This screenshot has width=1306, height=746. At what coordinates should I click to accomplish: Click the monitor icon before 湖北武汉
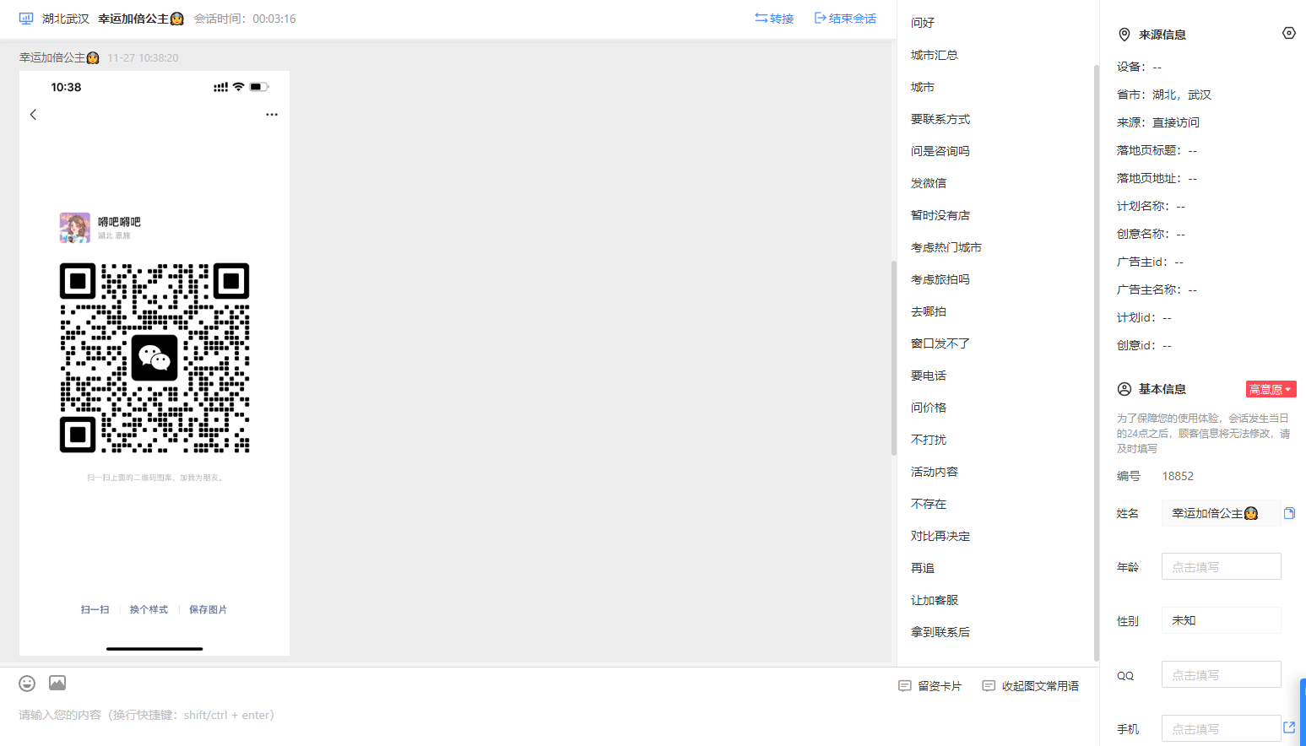pyautogui.click(x=26, y=19)
